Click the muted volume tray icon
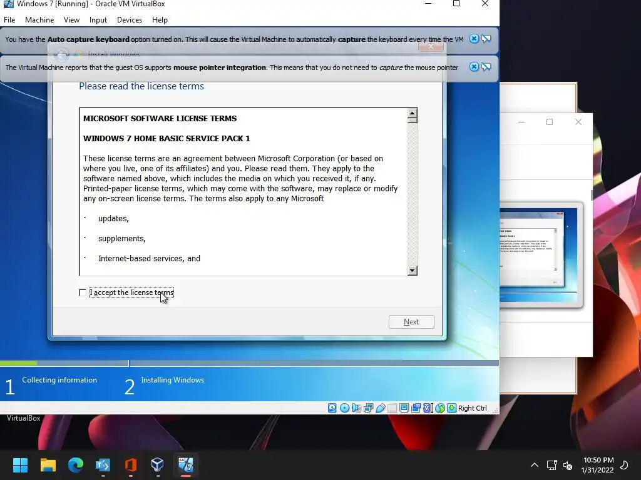The image size is (641, 480). tap(568, 465)
